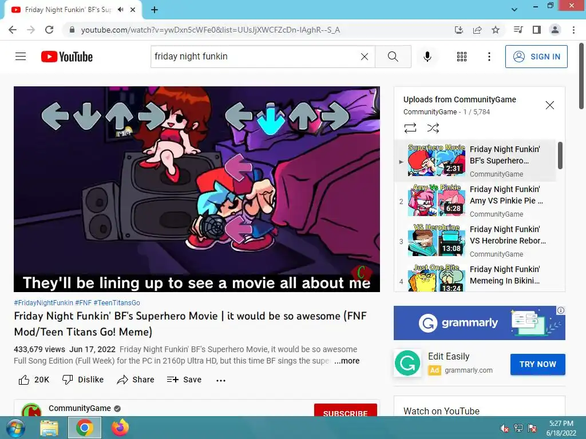Click the CommunityGame channel avatar
Screen dimensions: 586x439
pos(31,410)
